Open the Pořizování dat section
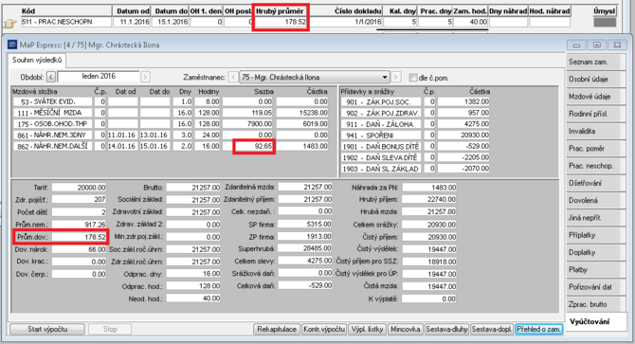The width and height of the screenshot is (635, 344). pos(595,287)
